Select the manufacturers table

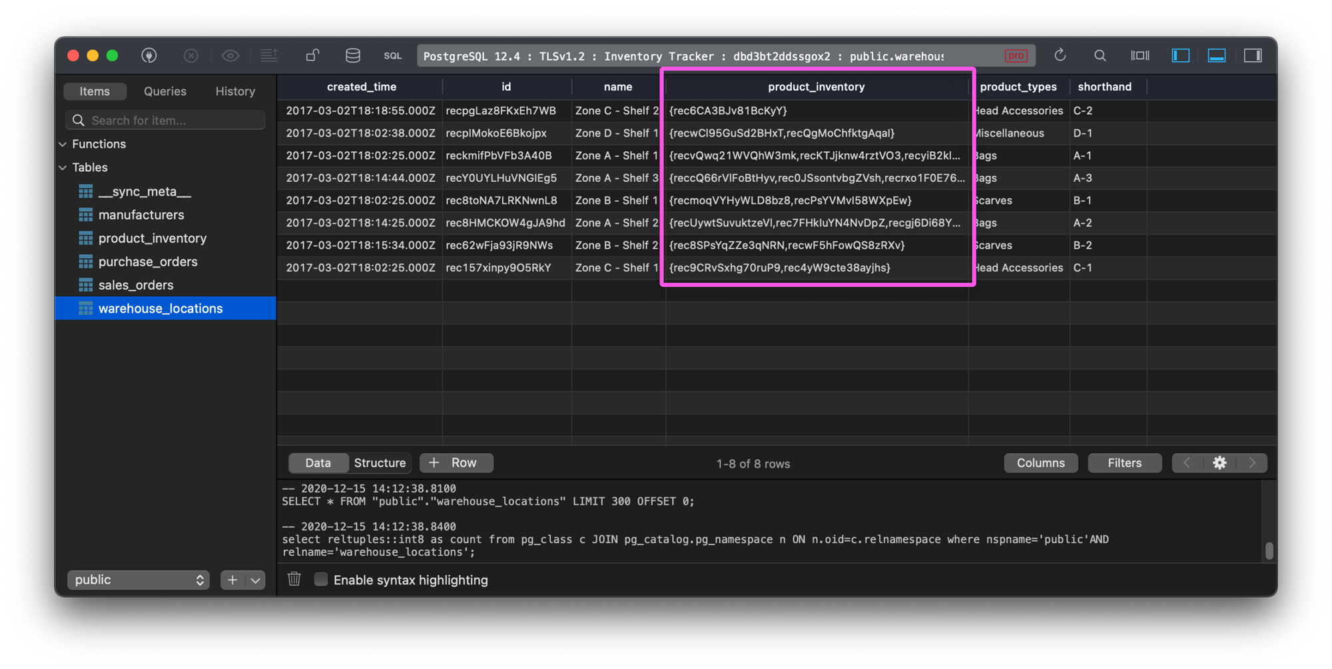[165, 215]
